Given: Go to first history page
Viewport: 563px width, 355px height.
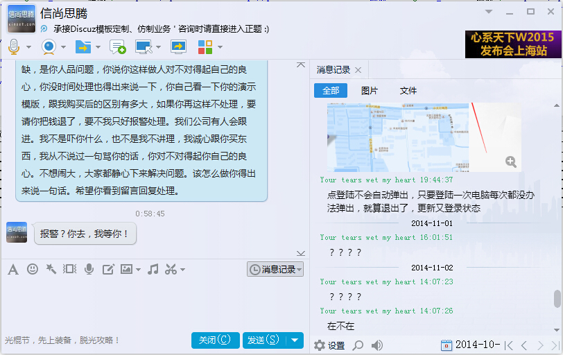Looking at the screenshot, I should 508,346.
